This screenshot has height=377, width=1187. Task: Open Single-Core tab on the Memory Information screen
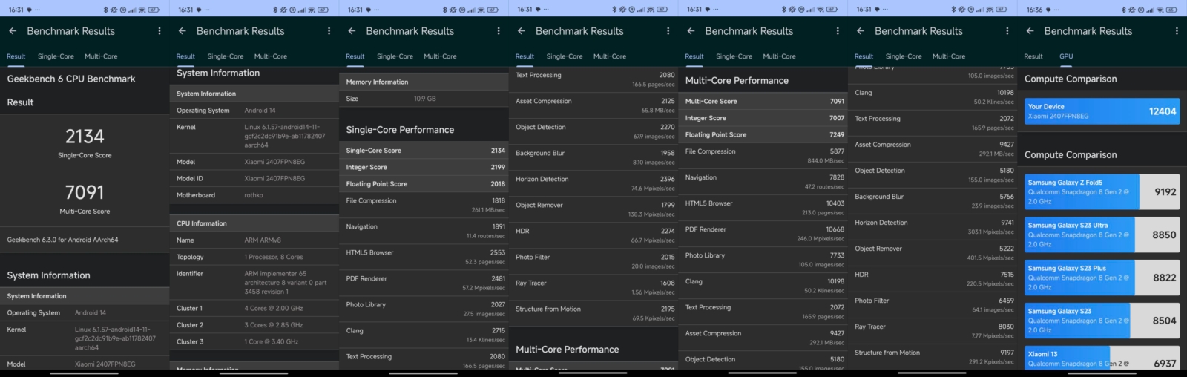(395, 56)
